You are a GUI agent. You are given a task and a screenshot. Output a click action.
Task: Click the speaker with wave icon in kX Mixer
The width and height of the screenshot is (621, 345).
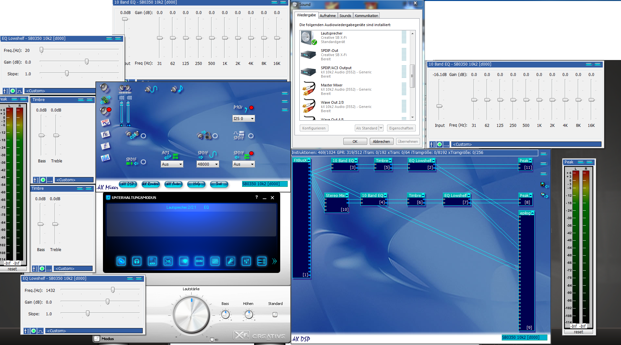click(x=151, y=89)
